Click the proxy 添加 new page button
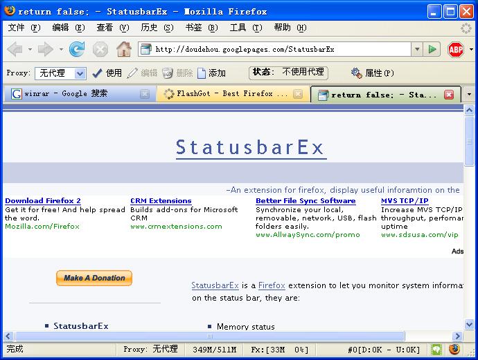478x360 pixels. [x=211, y=73]
